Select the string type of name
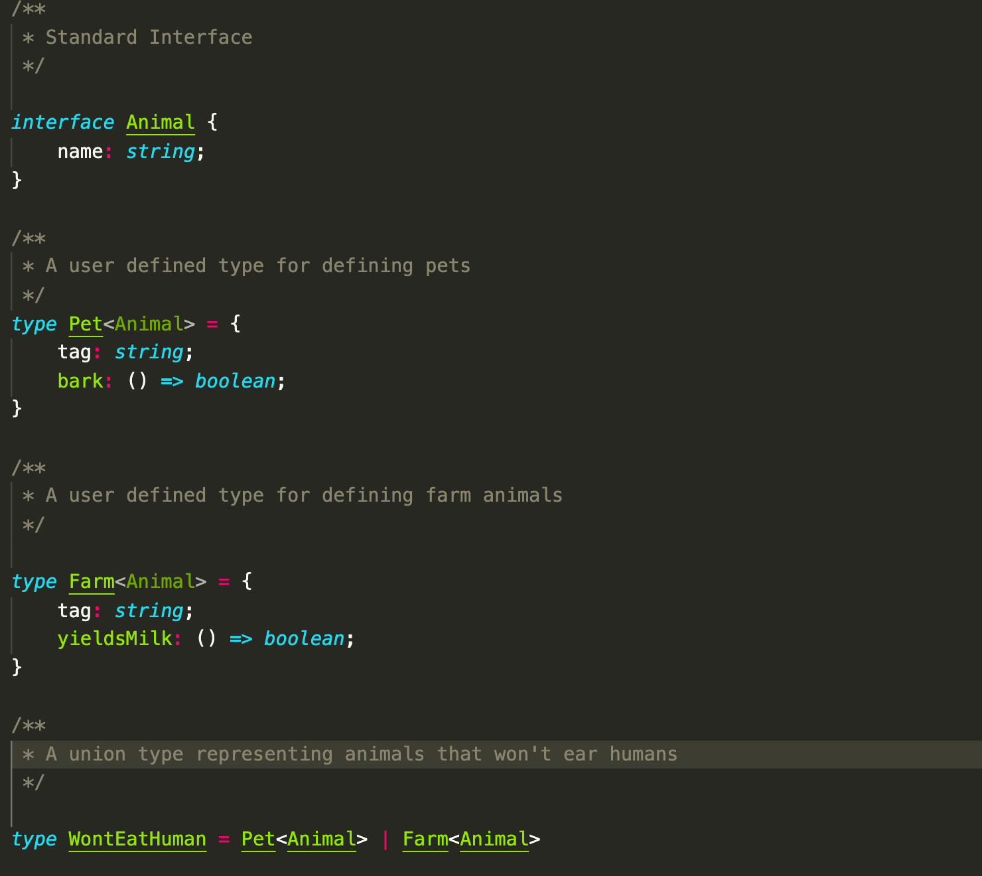982x876 pixels. pos(159,151)
